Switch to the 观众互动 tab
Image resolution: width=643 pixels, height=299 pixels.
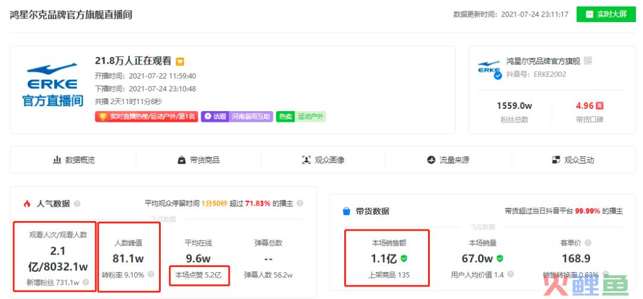point(573,160)
